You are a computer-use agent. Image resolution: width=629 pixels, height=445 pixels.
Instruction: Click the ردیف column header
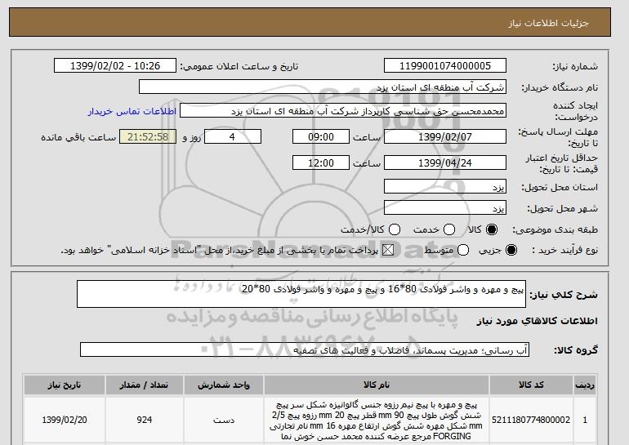(x=585, y=385)
